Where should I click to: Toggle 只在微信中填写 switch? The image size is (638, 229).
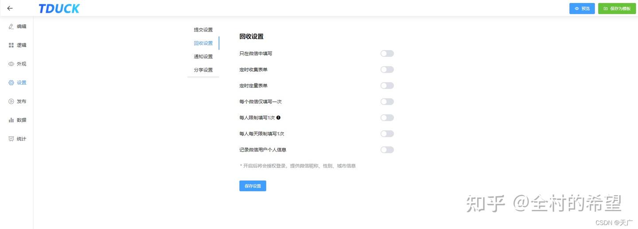coord(387,54)
